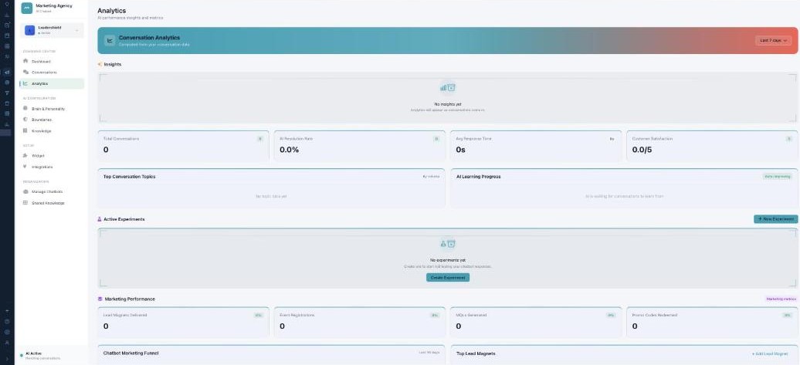The width and height of the screenshot is (800, 365).
Task: Click the By volume label
Action: (431, 177)
